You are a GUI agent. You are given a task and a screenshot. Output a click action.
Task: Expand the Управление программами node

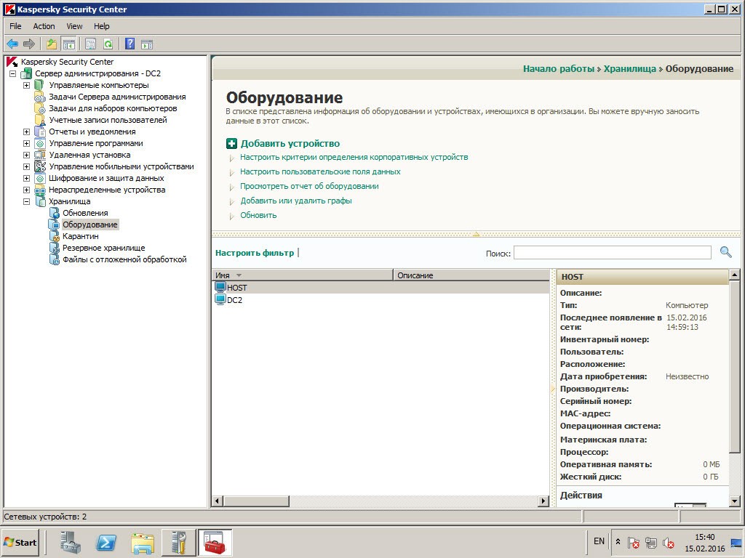[27, 143]
